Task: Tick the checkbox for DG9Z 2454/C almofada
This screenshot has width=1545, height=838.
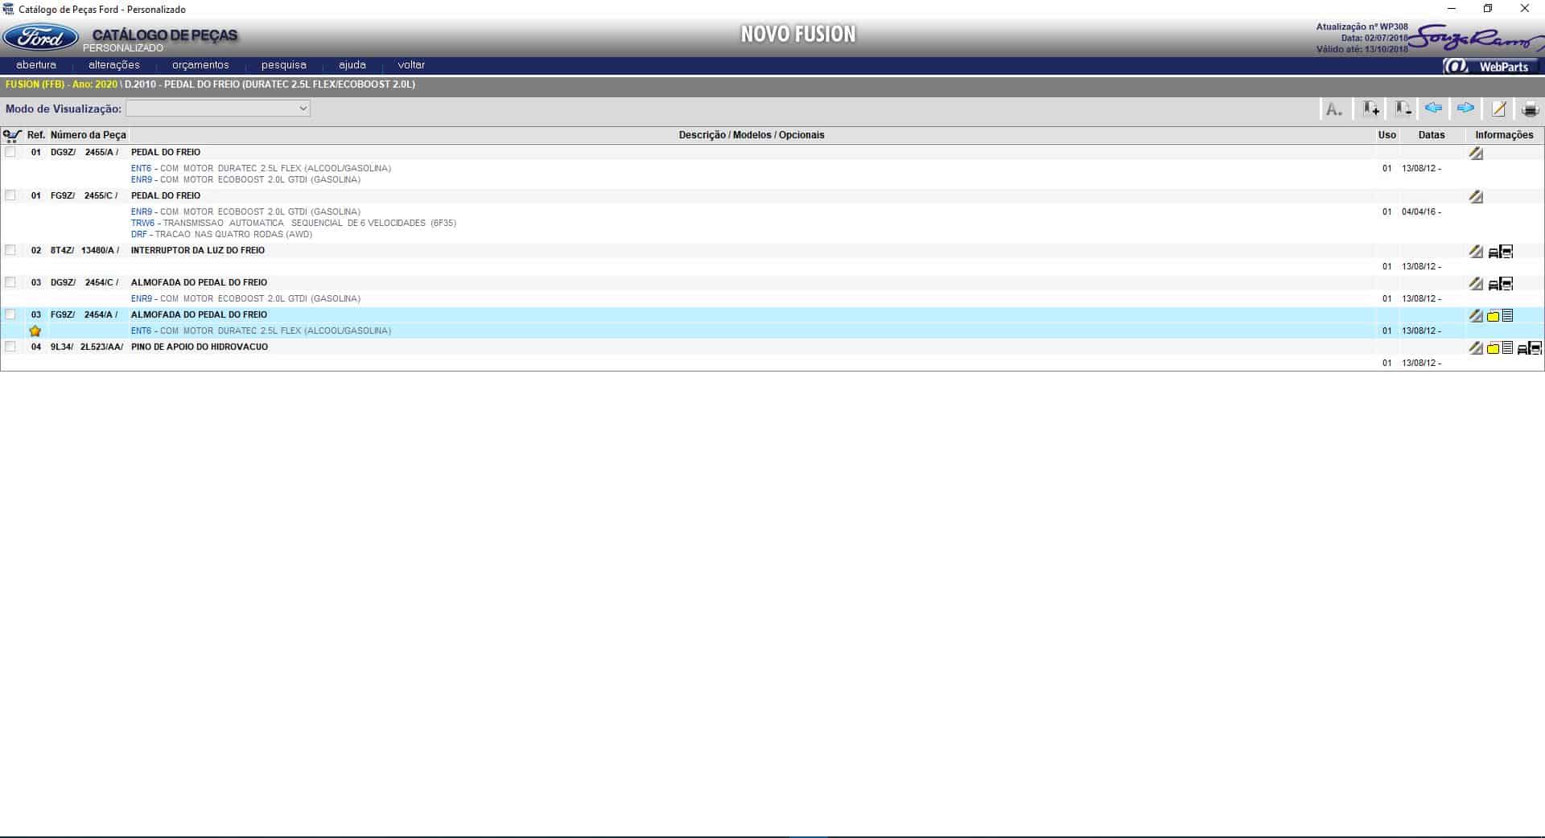Action: [10, 282]
